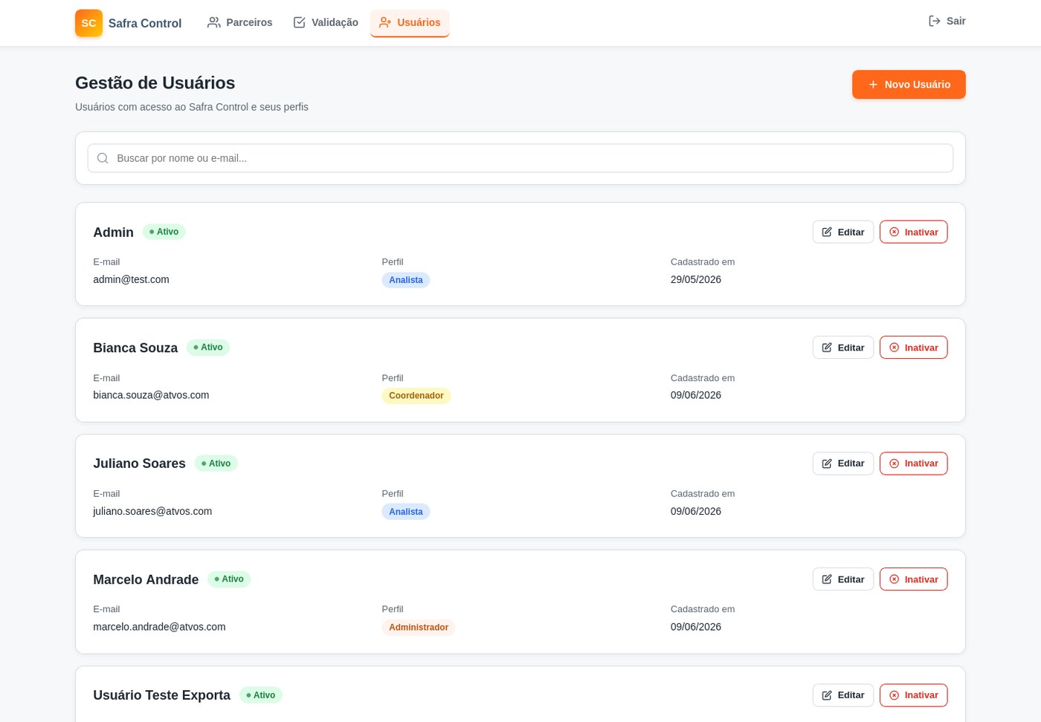
Task: Open the Parceiros tab
Action: coord(239,22)
